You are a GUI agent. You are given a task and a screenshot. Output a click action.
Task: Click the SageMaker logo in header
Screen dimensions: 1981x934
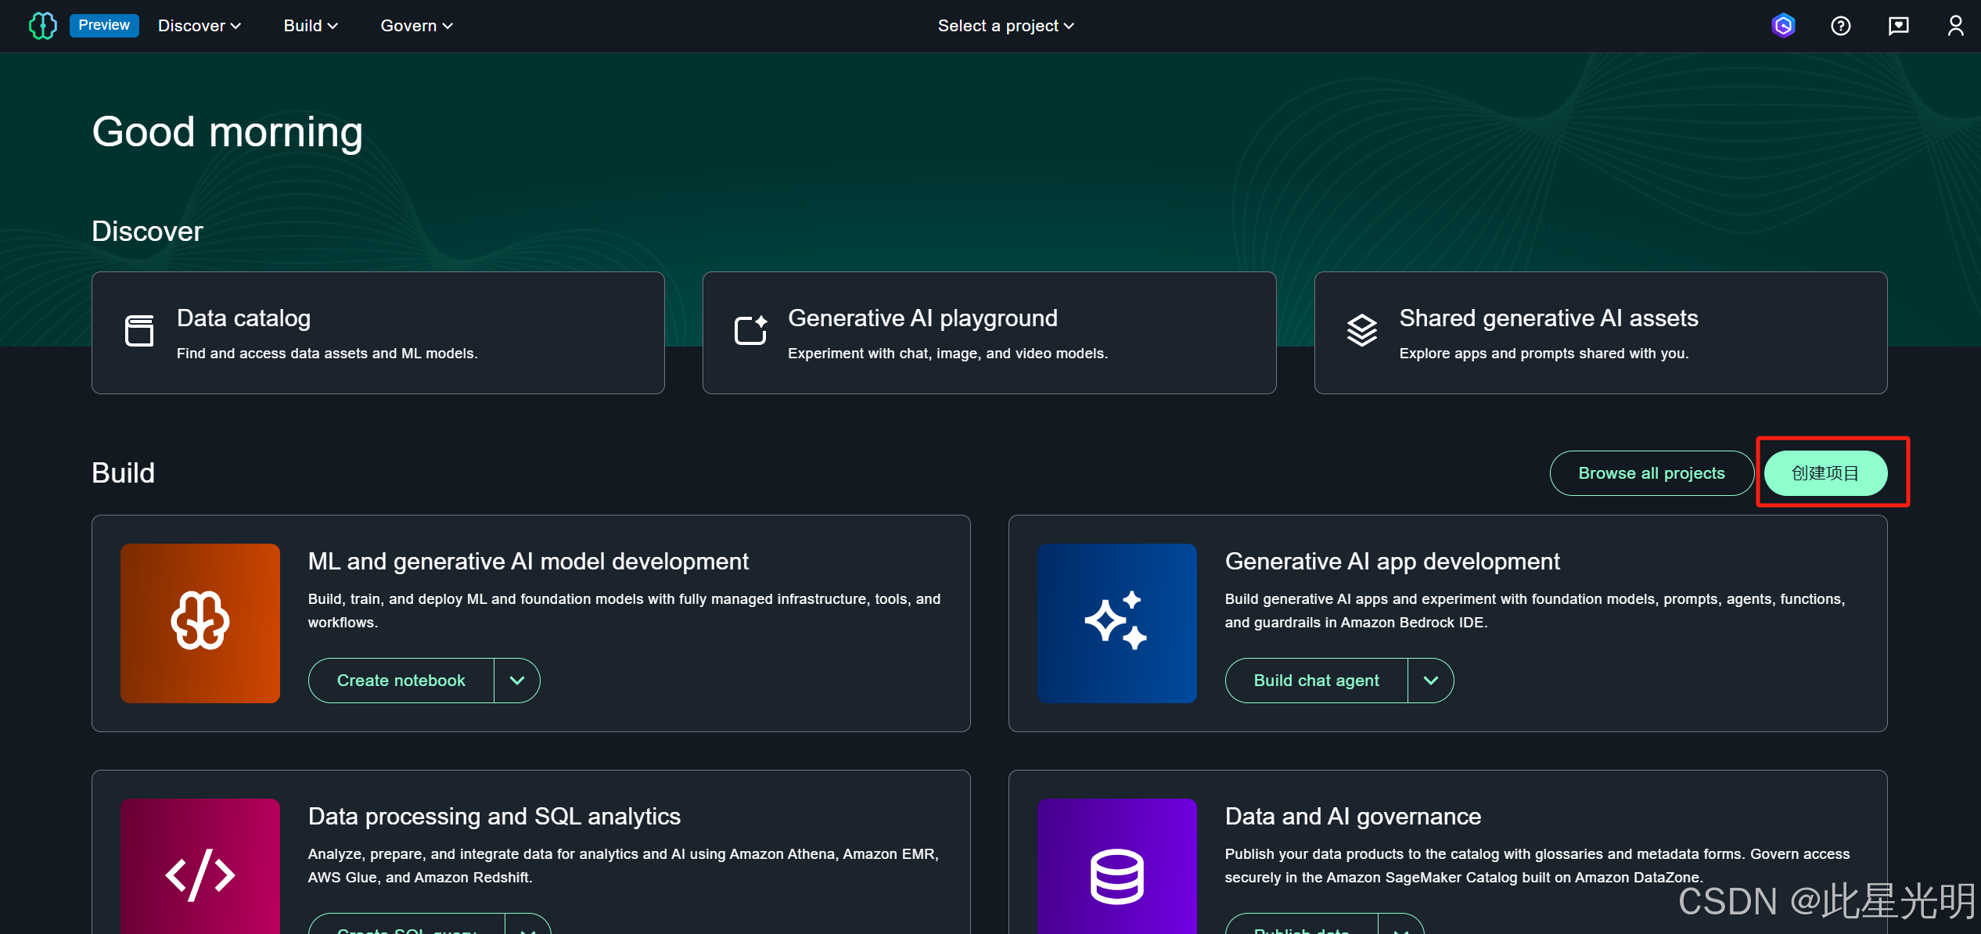(42, 26)
